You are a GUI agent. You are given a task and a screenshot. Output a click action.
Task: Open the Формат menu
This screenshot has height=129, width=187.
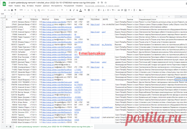38,6
